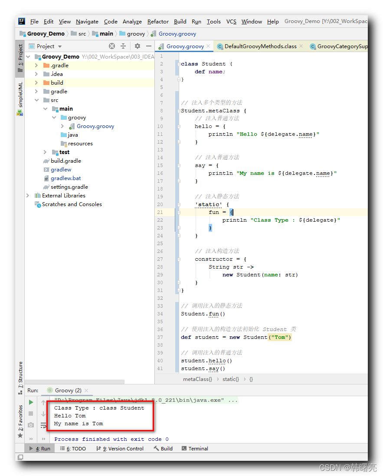Select gradlew.bat in project tree
The height and width of the screenshot is (476, 383).
(x=65, y=178)
